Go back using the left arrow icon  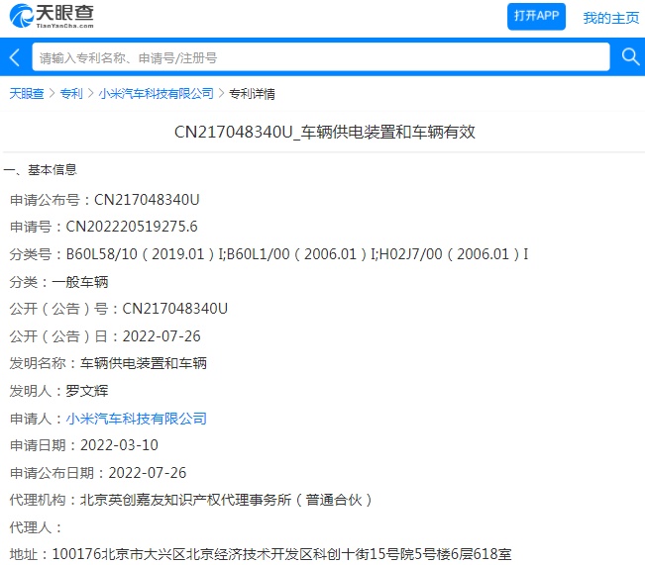pos(15,57)
